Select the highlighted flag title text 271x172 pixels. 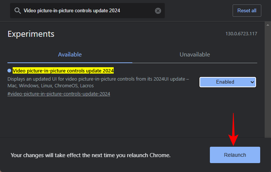coord(63,71)
